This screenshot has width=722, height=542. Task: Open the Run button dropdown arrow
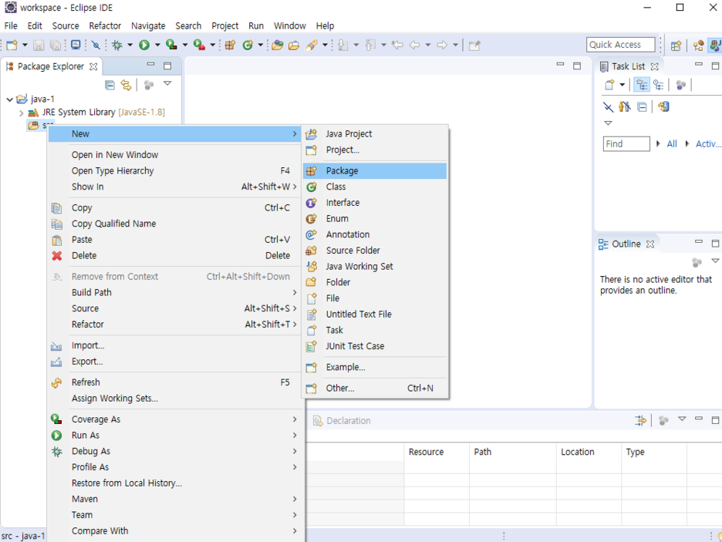click(157, 45)
